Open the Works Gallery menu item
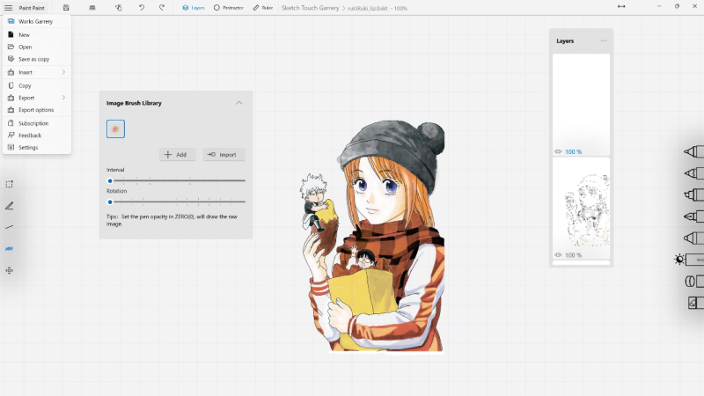704x396 pixels. click(37, 21)
